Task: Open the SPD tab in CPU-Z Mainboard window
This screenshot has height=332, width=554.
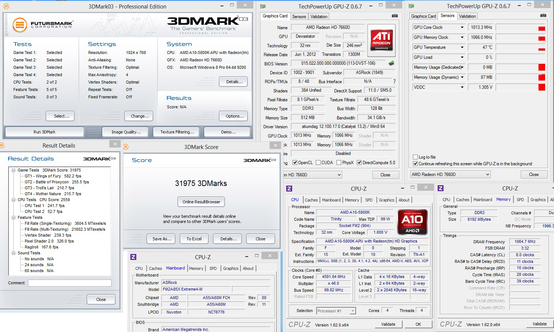Action: point(213,268)
